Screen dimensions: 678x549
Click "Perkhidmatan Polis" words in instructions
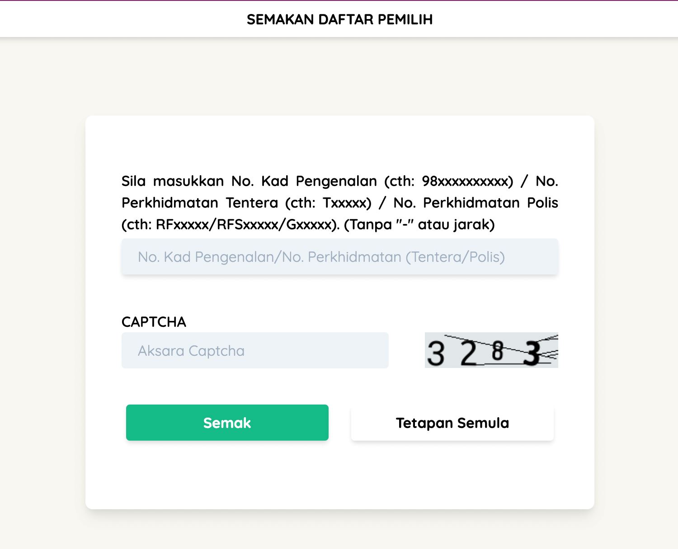490,203
